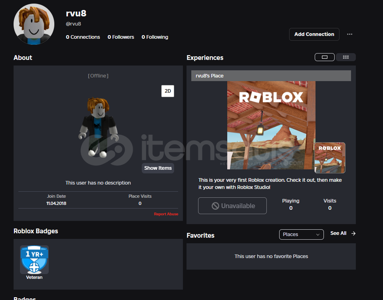Click the Playing count label
This screenshot has width=383, height=300.
(x=291, y=201)
